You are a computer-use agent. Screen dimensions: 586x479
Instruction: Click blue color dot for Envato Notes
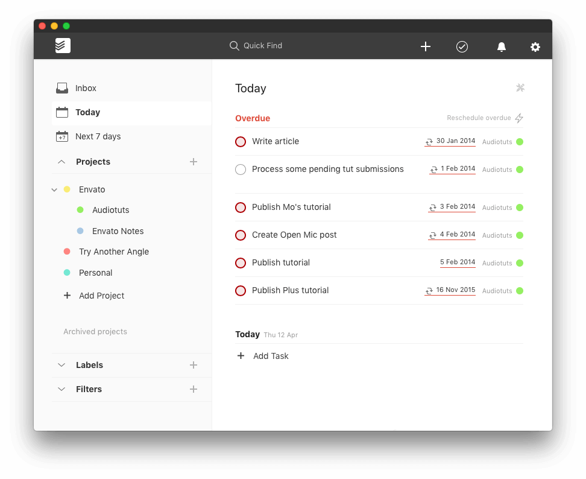click(80, 230)
